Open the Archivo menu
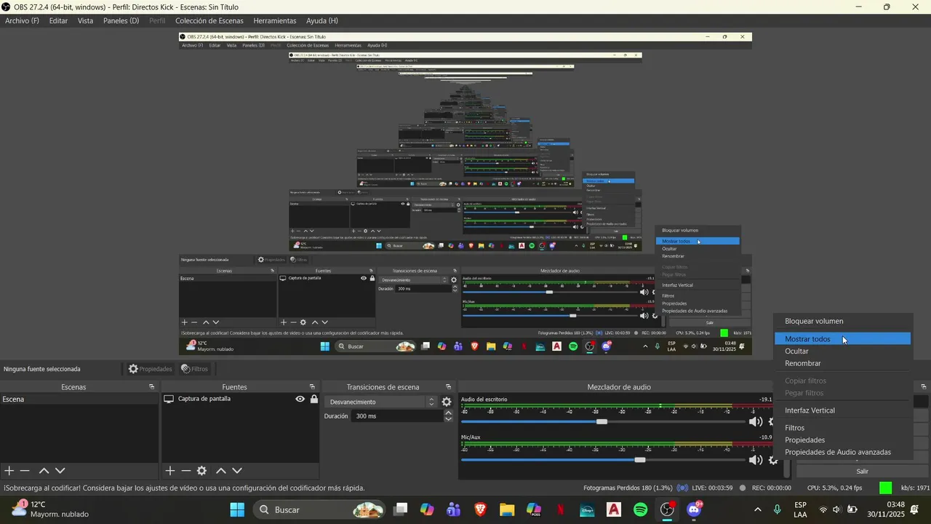931x524 pixels. coord(22,20)
